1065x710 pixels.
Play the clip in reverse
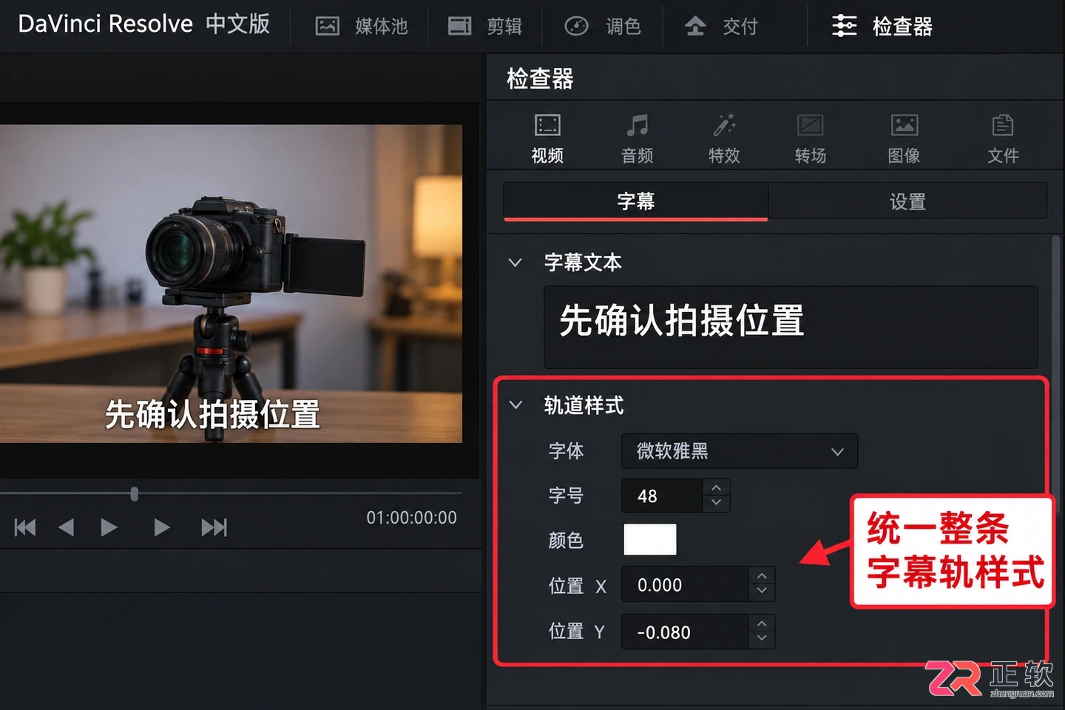(x=67, y=527)
